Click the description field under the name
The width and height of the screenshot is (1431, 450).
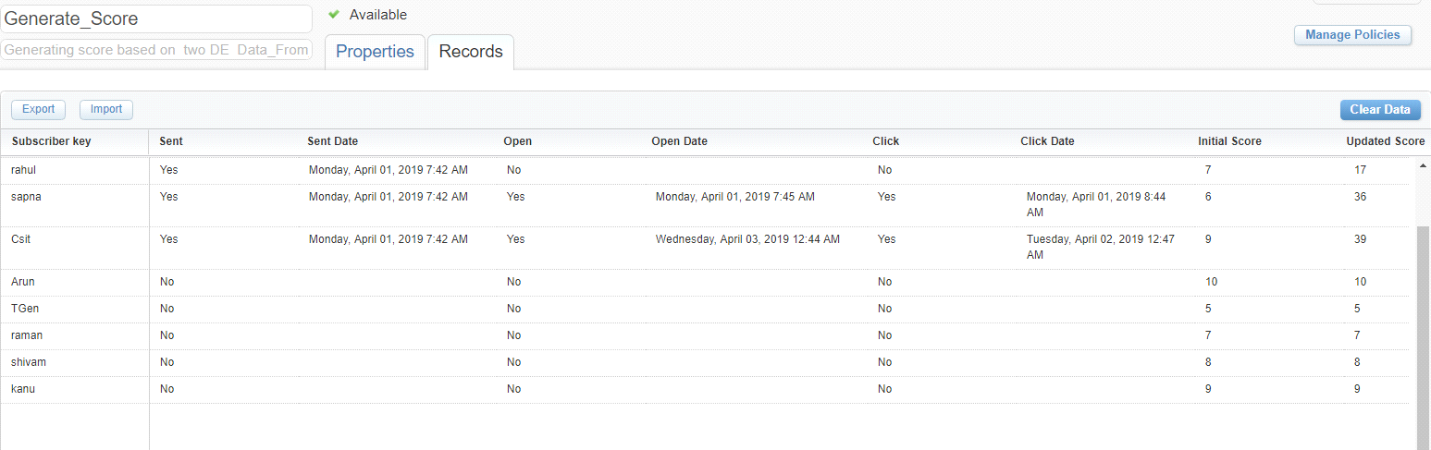pyautogui.click(x=156, y=50)
